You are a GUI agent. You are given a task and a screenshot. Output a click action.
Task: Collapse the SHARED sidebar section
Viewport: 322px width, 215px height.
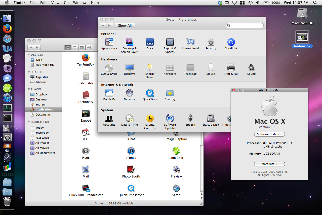click(29, 72)
